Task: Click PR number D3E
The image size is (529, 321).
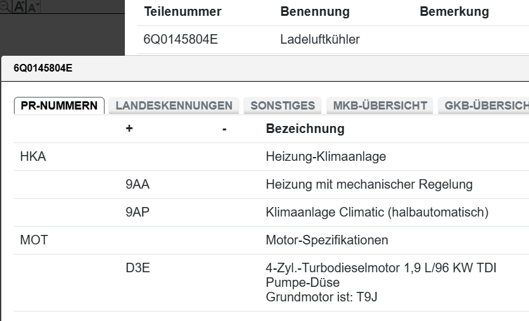Action: point(137,268)
